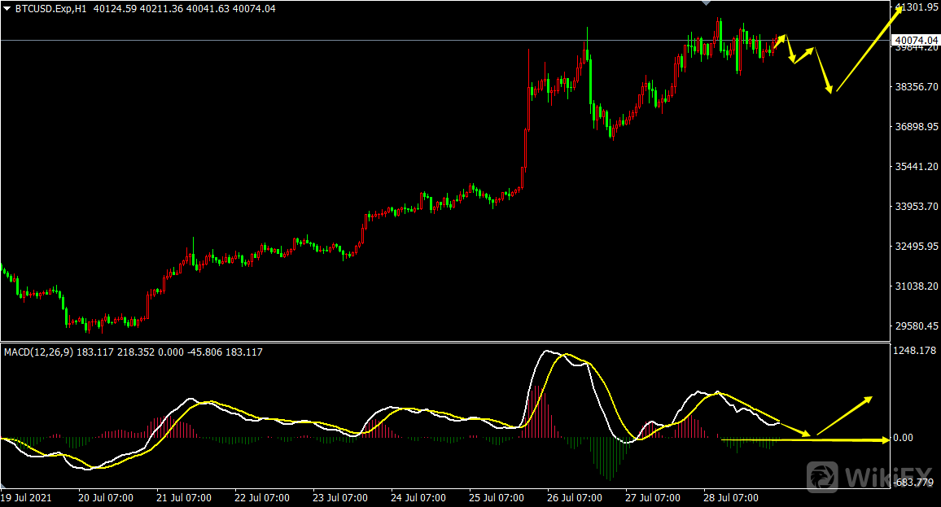This screenshot has width=941, height=507.
Task: Click the 35441.20 price scale label
Action: pyautogui.click(x=916, y=167)
